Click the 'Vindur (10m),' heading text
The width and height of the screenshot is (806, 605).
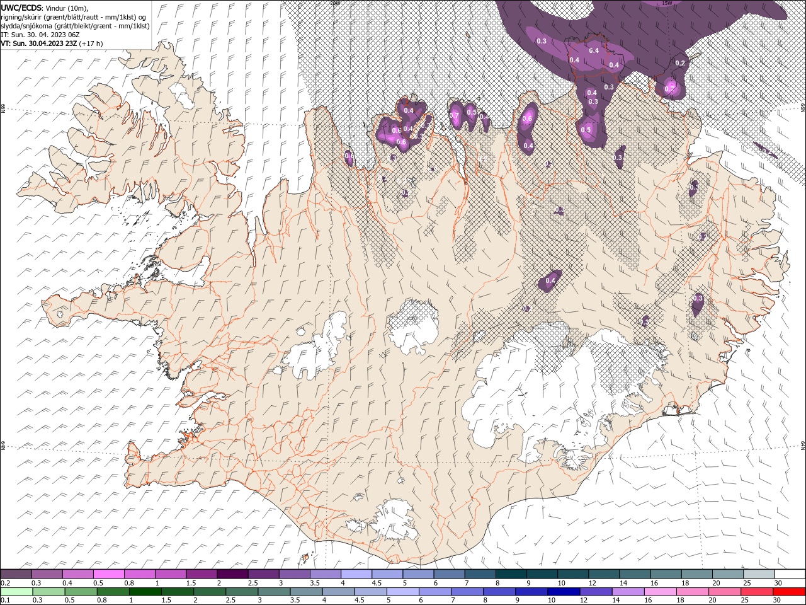[66, 8]
